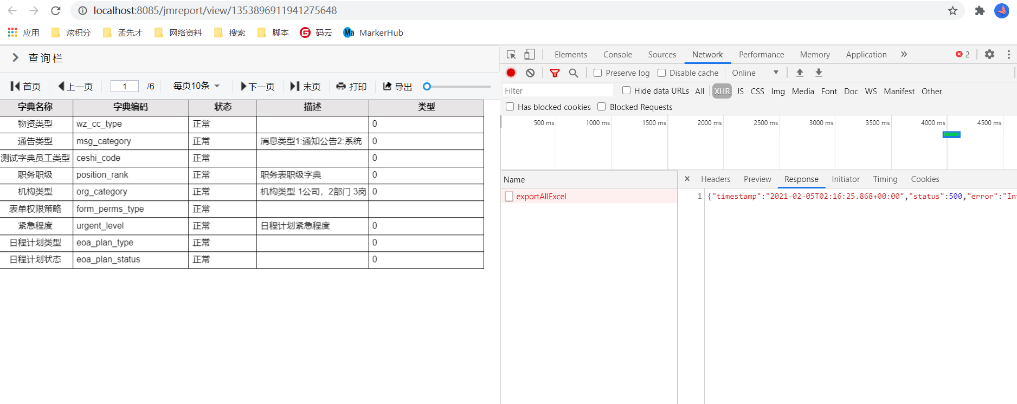
Task: Open the 每页10条 page size dropdown
Action: coord(196,86)
